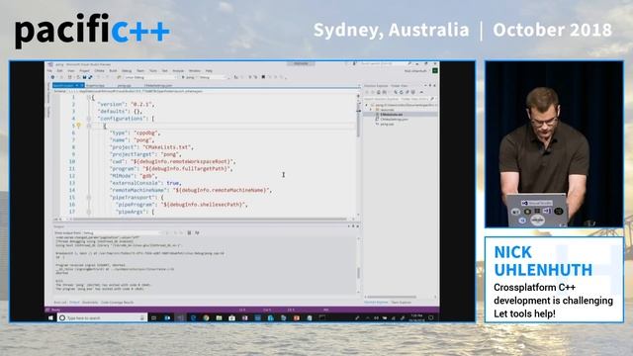633x356 pixels.
Task: Switch to the Bookmarks bottom tab
Action: 90,303
